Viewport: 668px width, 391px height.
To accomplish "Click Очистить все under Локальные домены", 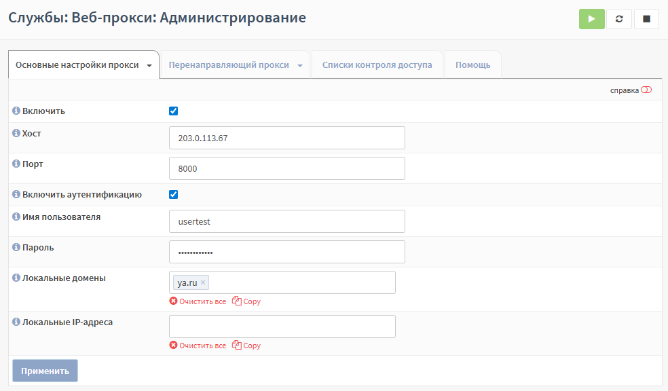I will tap(198, 301).
